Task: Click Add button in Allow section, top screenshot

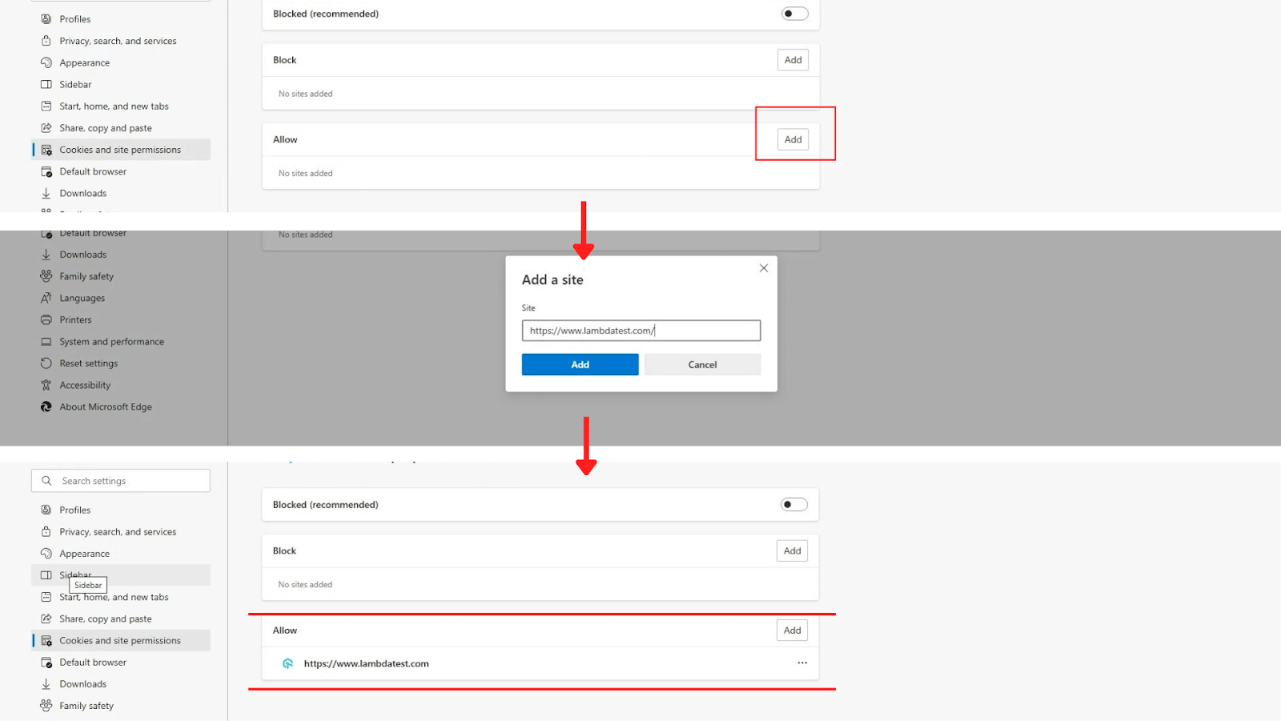Action: click(x=793, y=139)
